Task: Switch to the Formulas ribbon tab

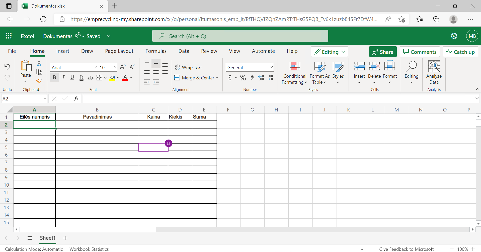Action: (156, 51)
